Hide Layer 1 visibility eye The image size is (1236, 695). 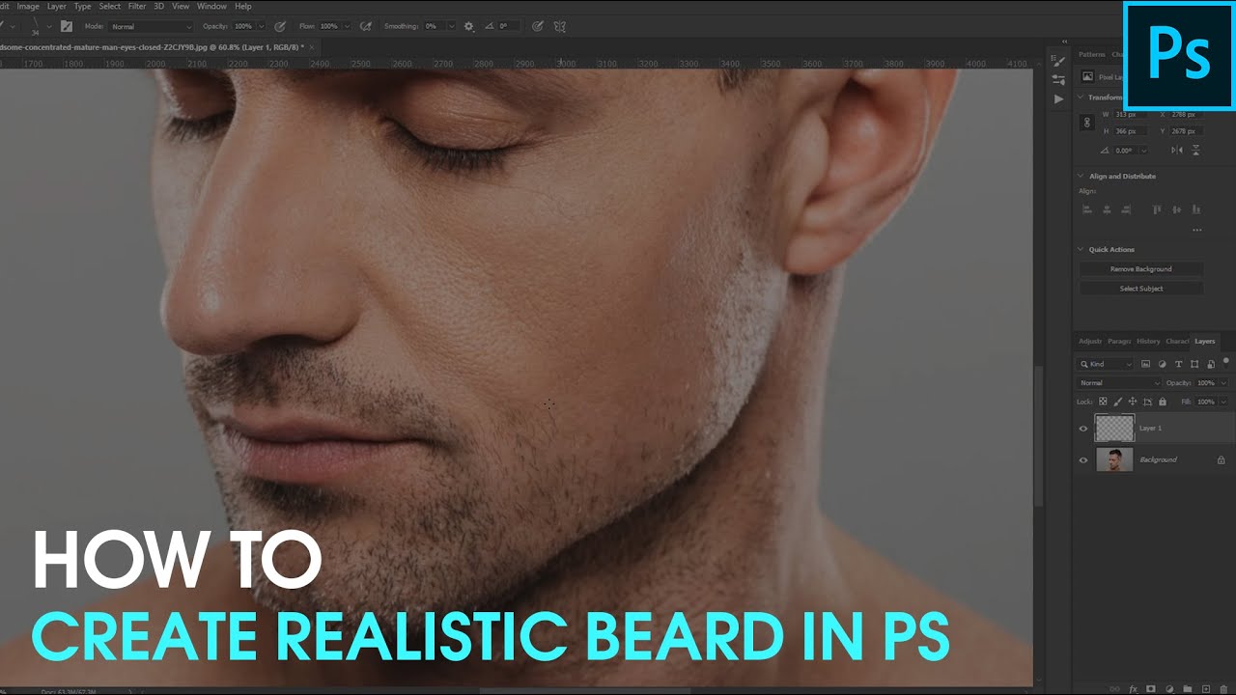[1083, 429]
